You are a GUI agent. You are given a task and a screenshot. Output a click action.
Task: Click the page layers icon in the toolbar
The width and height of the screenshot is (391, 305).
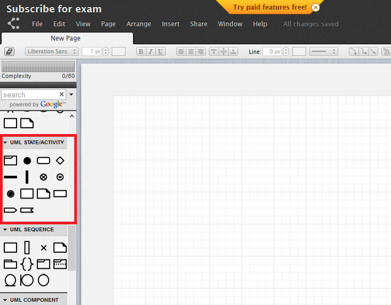click(x=9, y=52)
